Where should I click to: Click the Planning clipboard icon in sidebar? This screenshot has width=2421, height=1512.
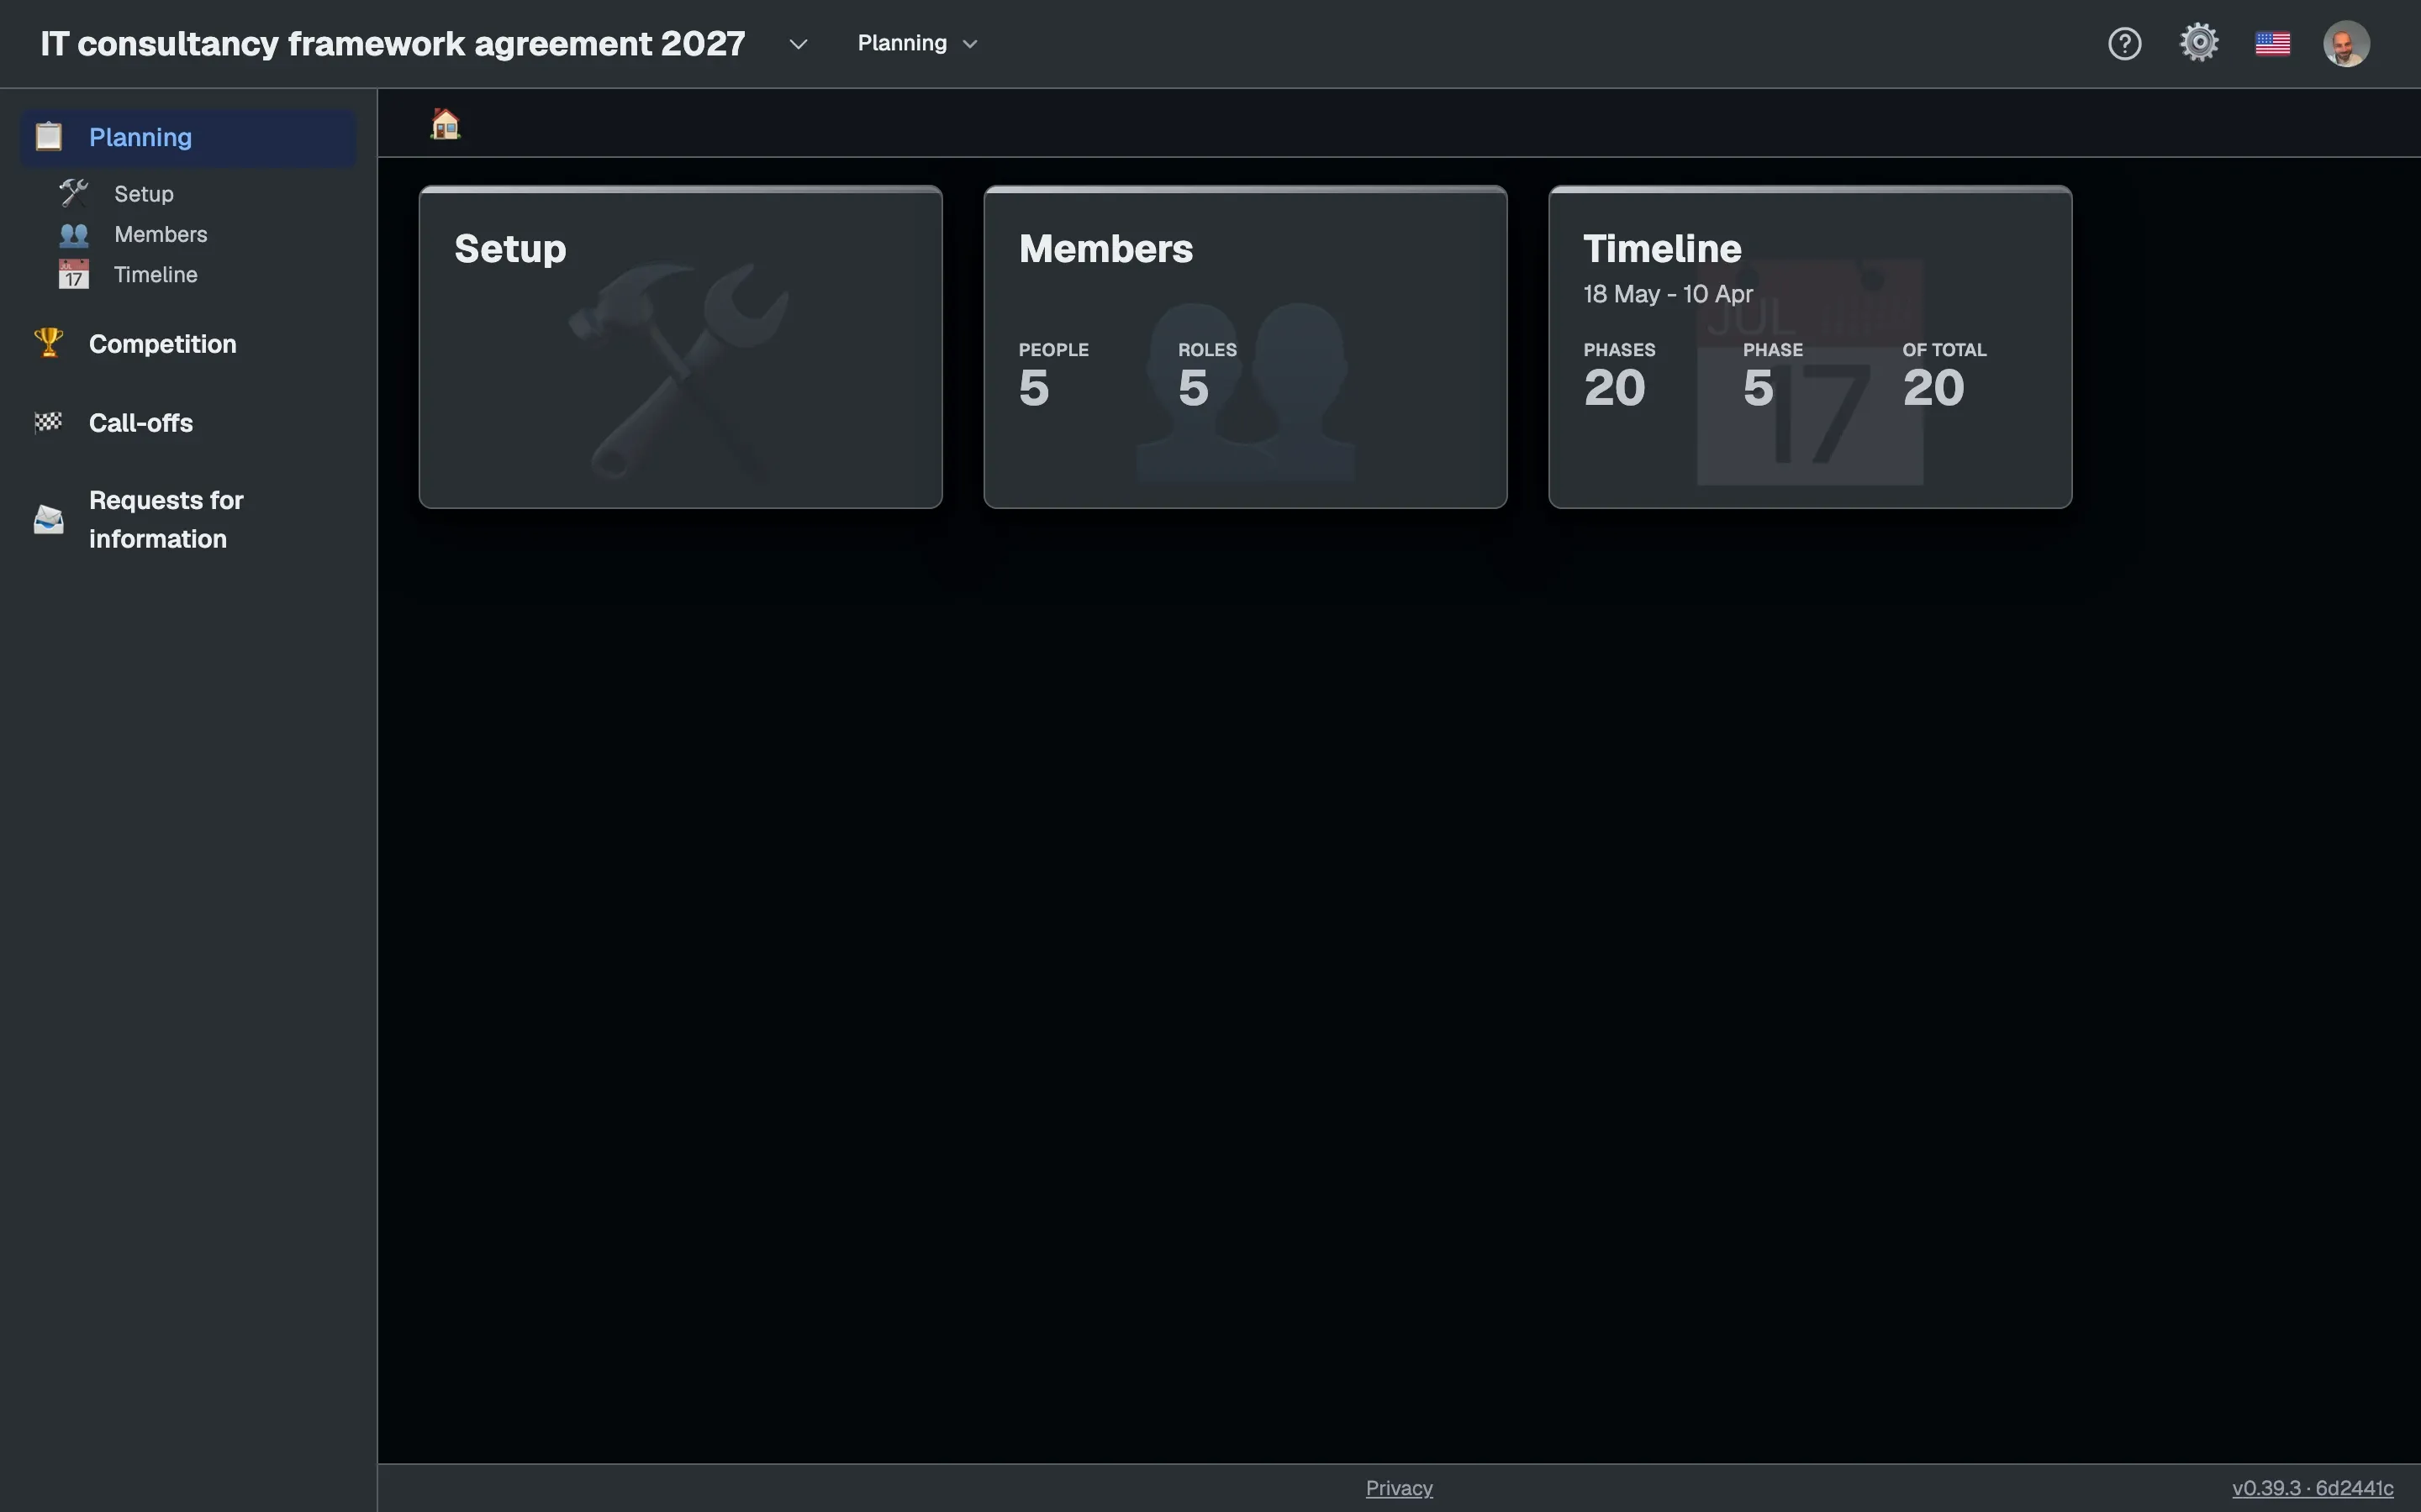(x=48, y=136)
